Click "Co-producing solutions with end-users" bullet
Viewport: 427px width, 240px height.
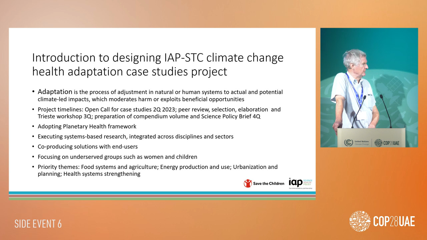coord(87,147)
